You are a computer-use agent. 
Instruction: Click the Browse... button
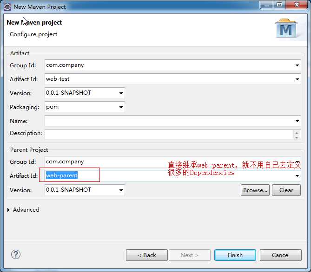(255, 190)
